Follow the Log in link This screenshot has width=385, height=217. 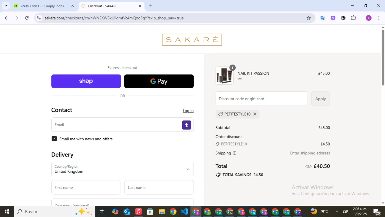tap(188, 111)
